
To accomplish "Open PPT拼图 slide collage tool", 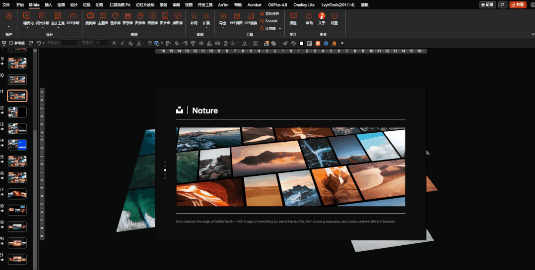I will [236, 18].
